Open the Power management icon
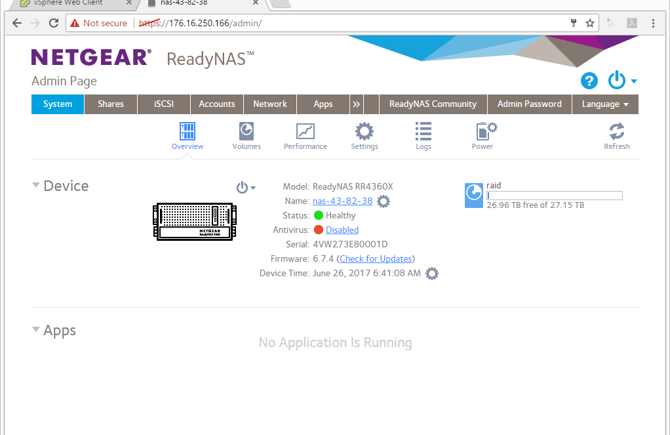670x435 pixels. tap(486, 131)
